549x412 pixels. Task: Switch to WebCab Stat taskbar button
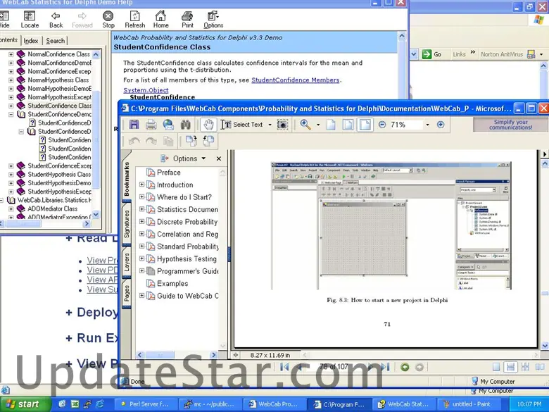click(403, 404)
